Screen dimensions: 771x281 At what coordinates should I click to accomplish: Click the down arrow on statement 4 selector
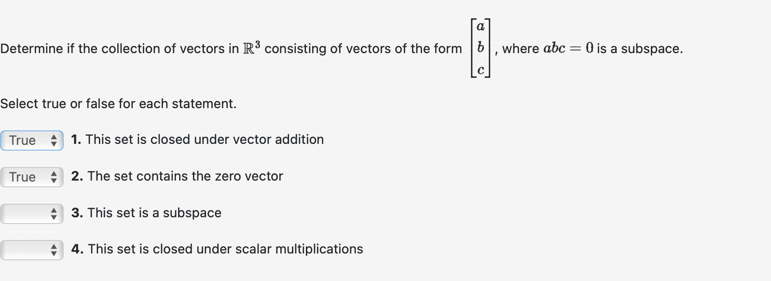click(x=55, y=253)
